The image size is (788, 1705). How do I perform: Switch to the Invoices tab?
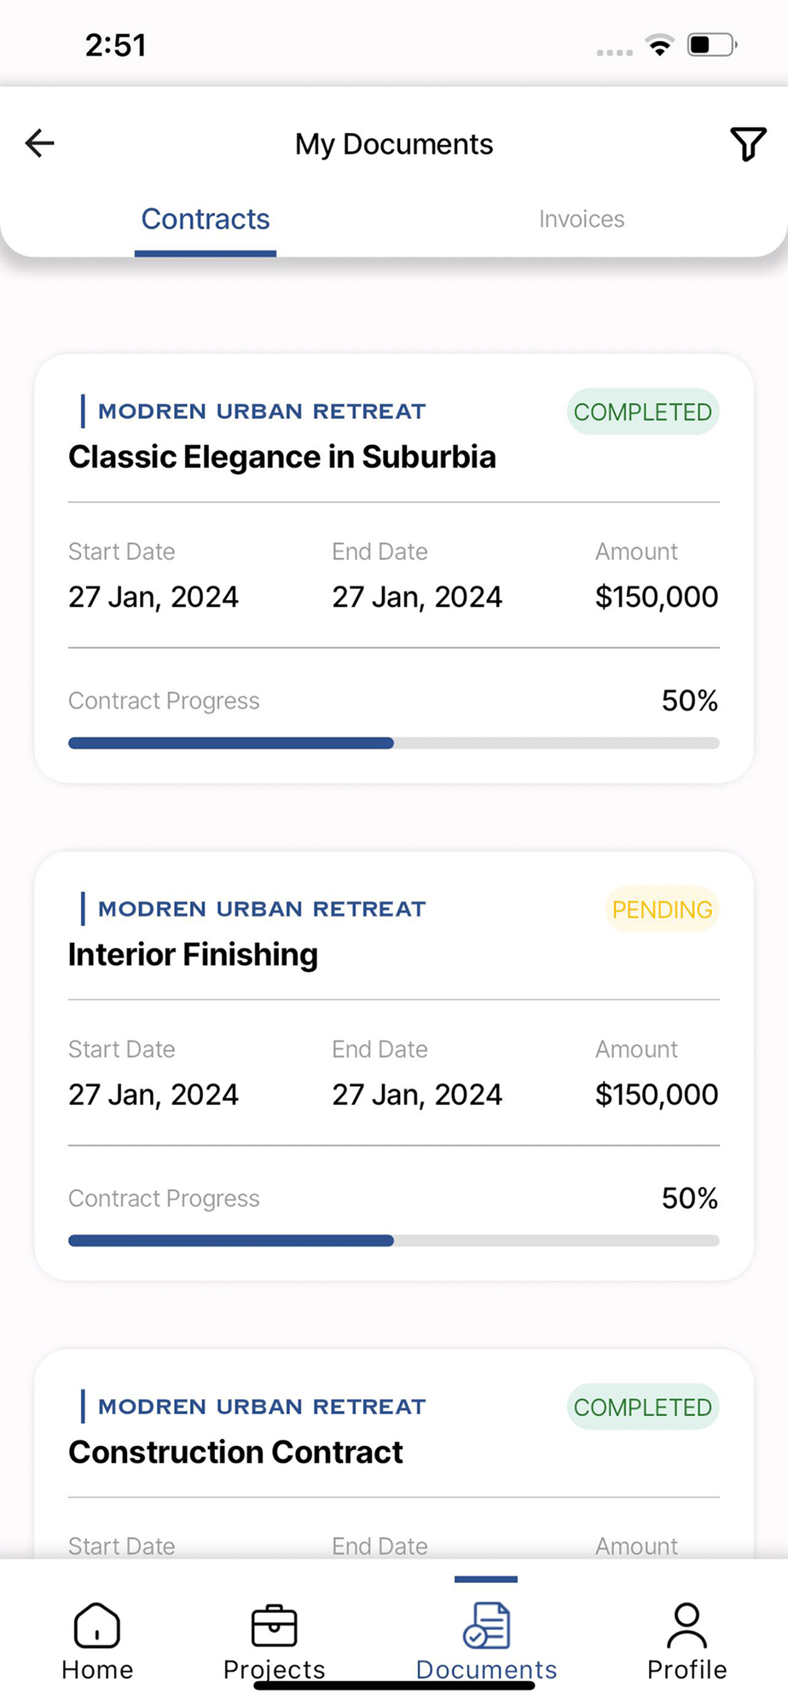(x=582, y=219)
